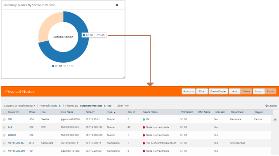Click the Device Status column header

pos(150,112)
